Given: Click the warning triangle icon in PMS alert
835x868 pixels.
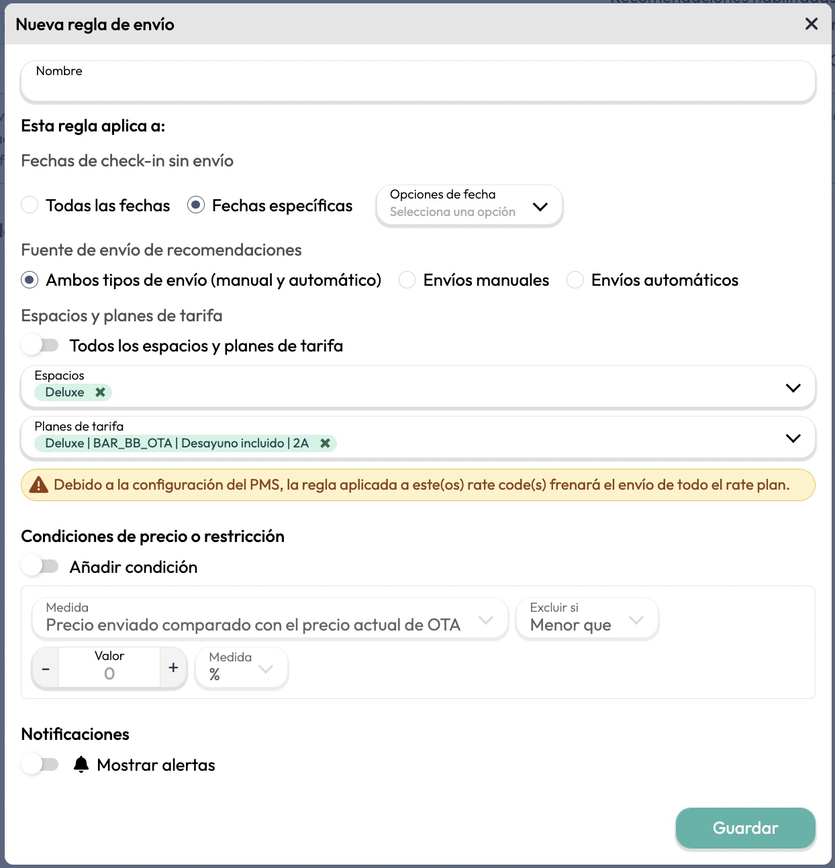Looking at the screenshot, I should [39, 485].
